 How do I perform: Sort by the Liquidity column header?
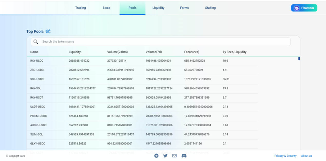(75, 52)
